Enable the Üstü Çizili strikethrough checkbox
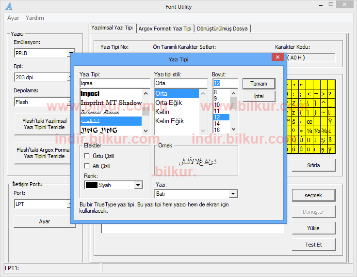 87,156
